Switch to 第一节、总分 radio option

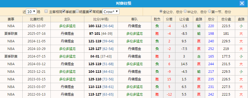(x=210, y=11)
